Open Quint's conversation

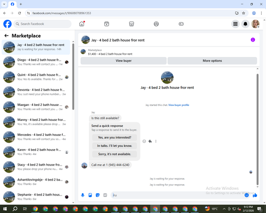pyautogui.click(x=36, y=77)
